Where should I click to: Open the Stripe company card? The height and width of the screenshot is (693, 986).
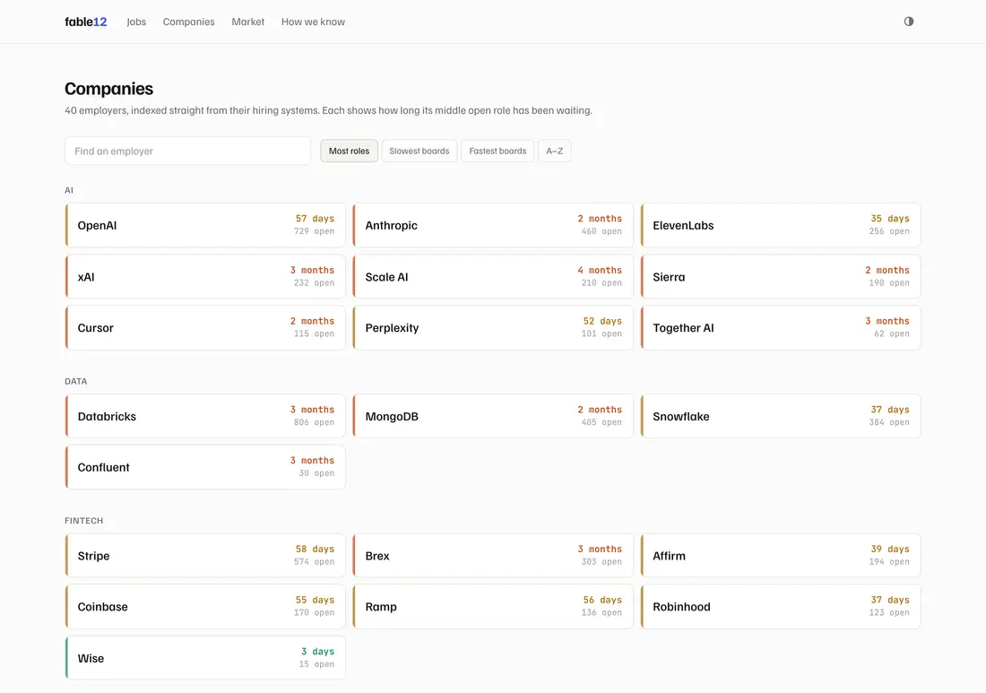point(205,556)
